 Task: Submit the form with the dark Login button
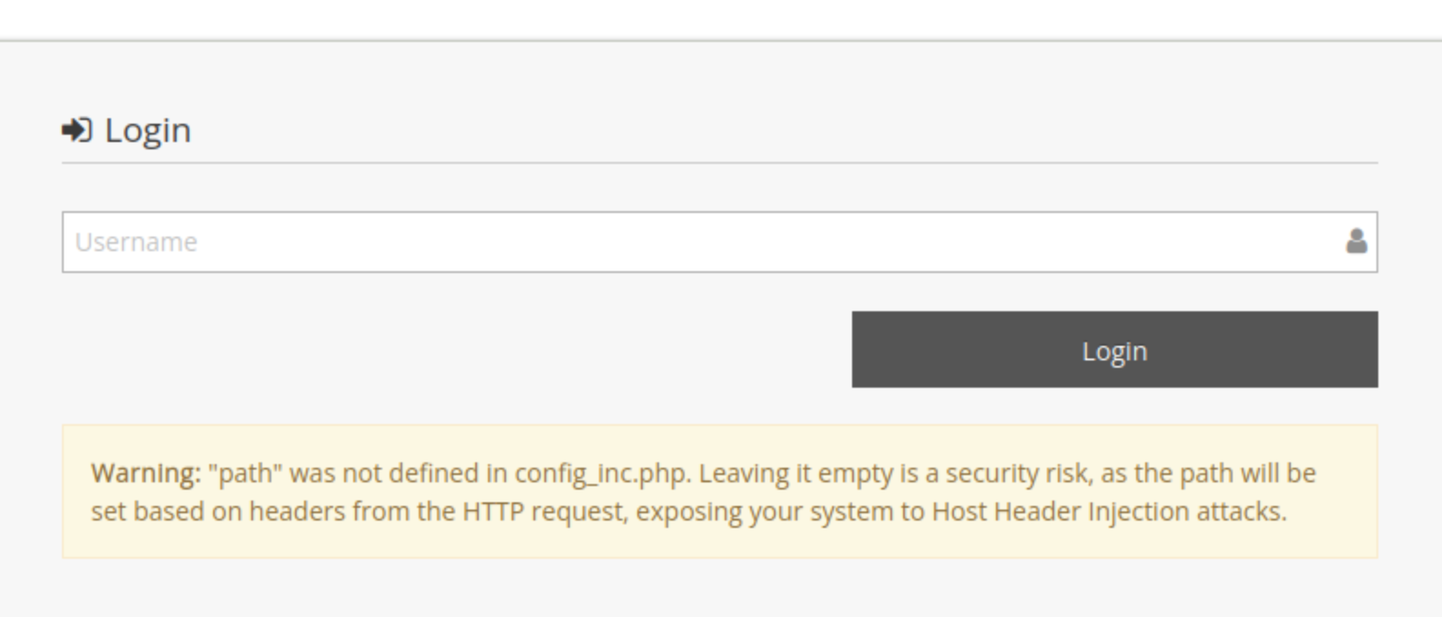pyautogui.click(x=1114, y=349)
